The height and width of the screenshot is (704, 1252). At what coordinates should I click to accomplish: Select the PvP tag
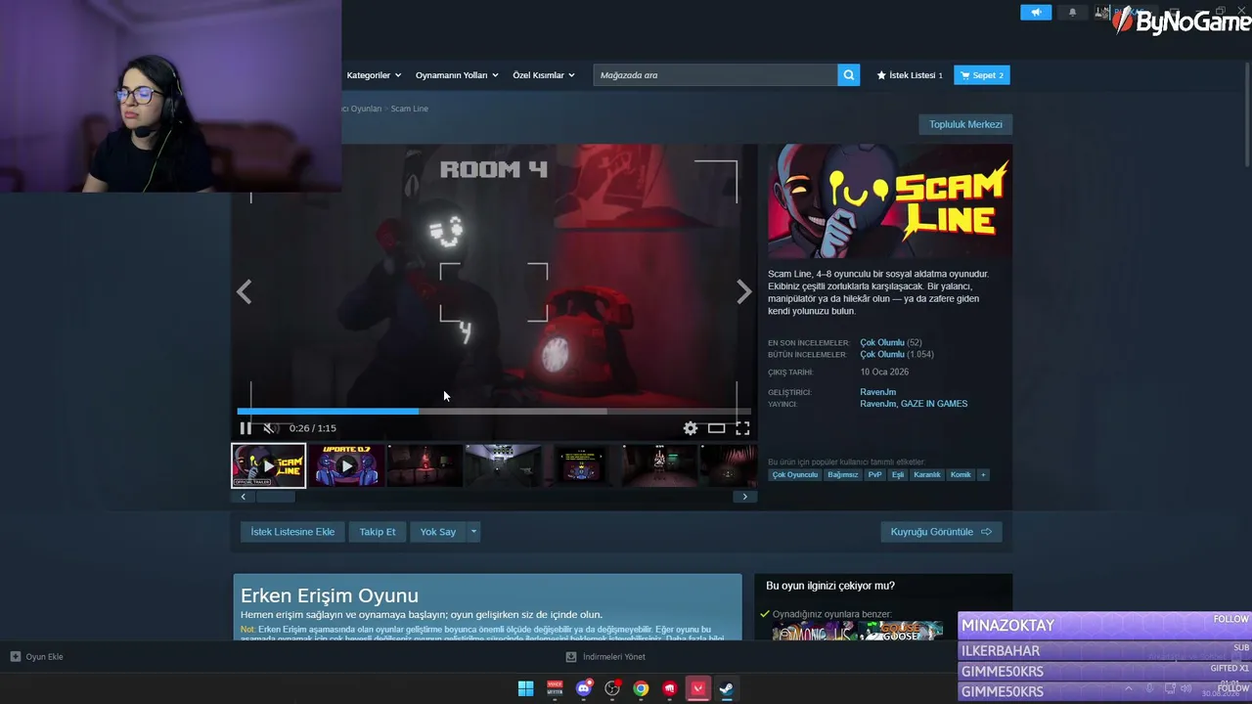click(x=874, y=475)
